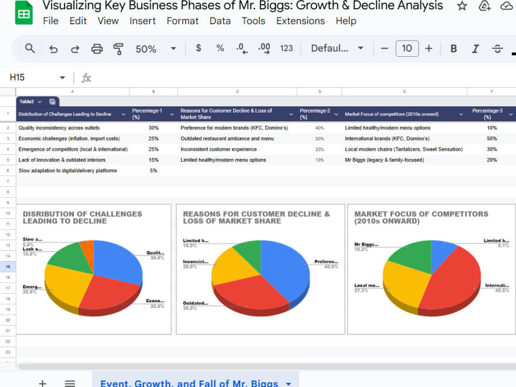Click the formula bar fx area
Image resolution: width=516 pixels, height=387 pixels.
(86, 78)
